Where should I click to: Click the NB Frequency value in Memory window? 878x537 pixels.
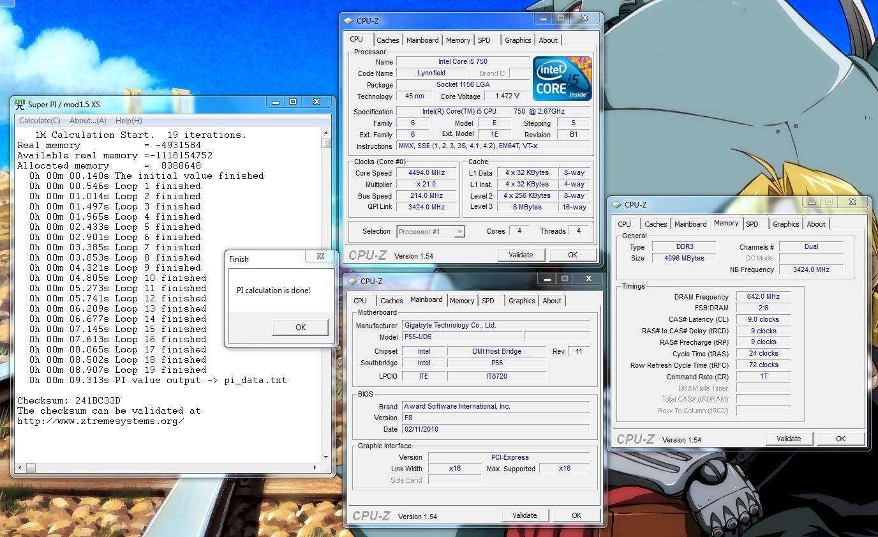pyautogui.click(x=811, y=269)
